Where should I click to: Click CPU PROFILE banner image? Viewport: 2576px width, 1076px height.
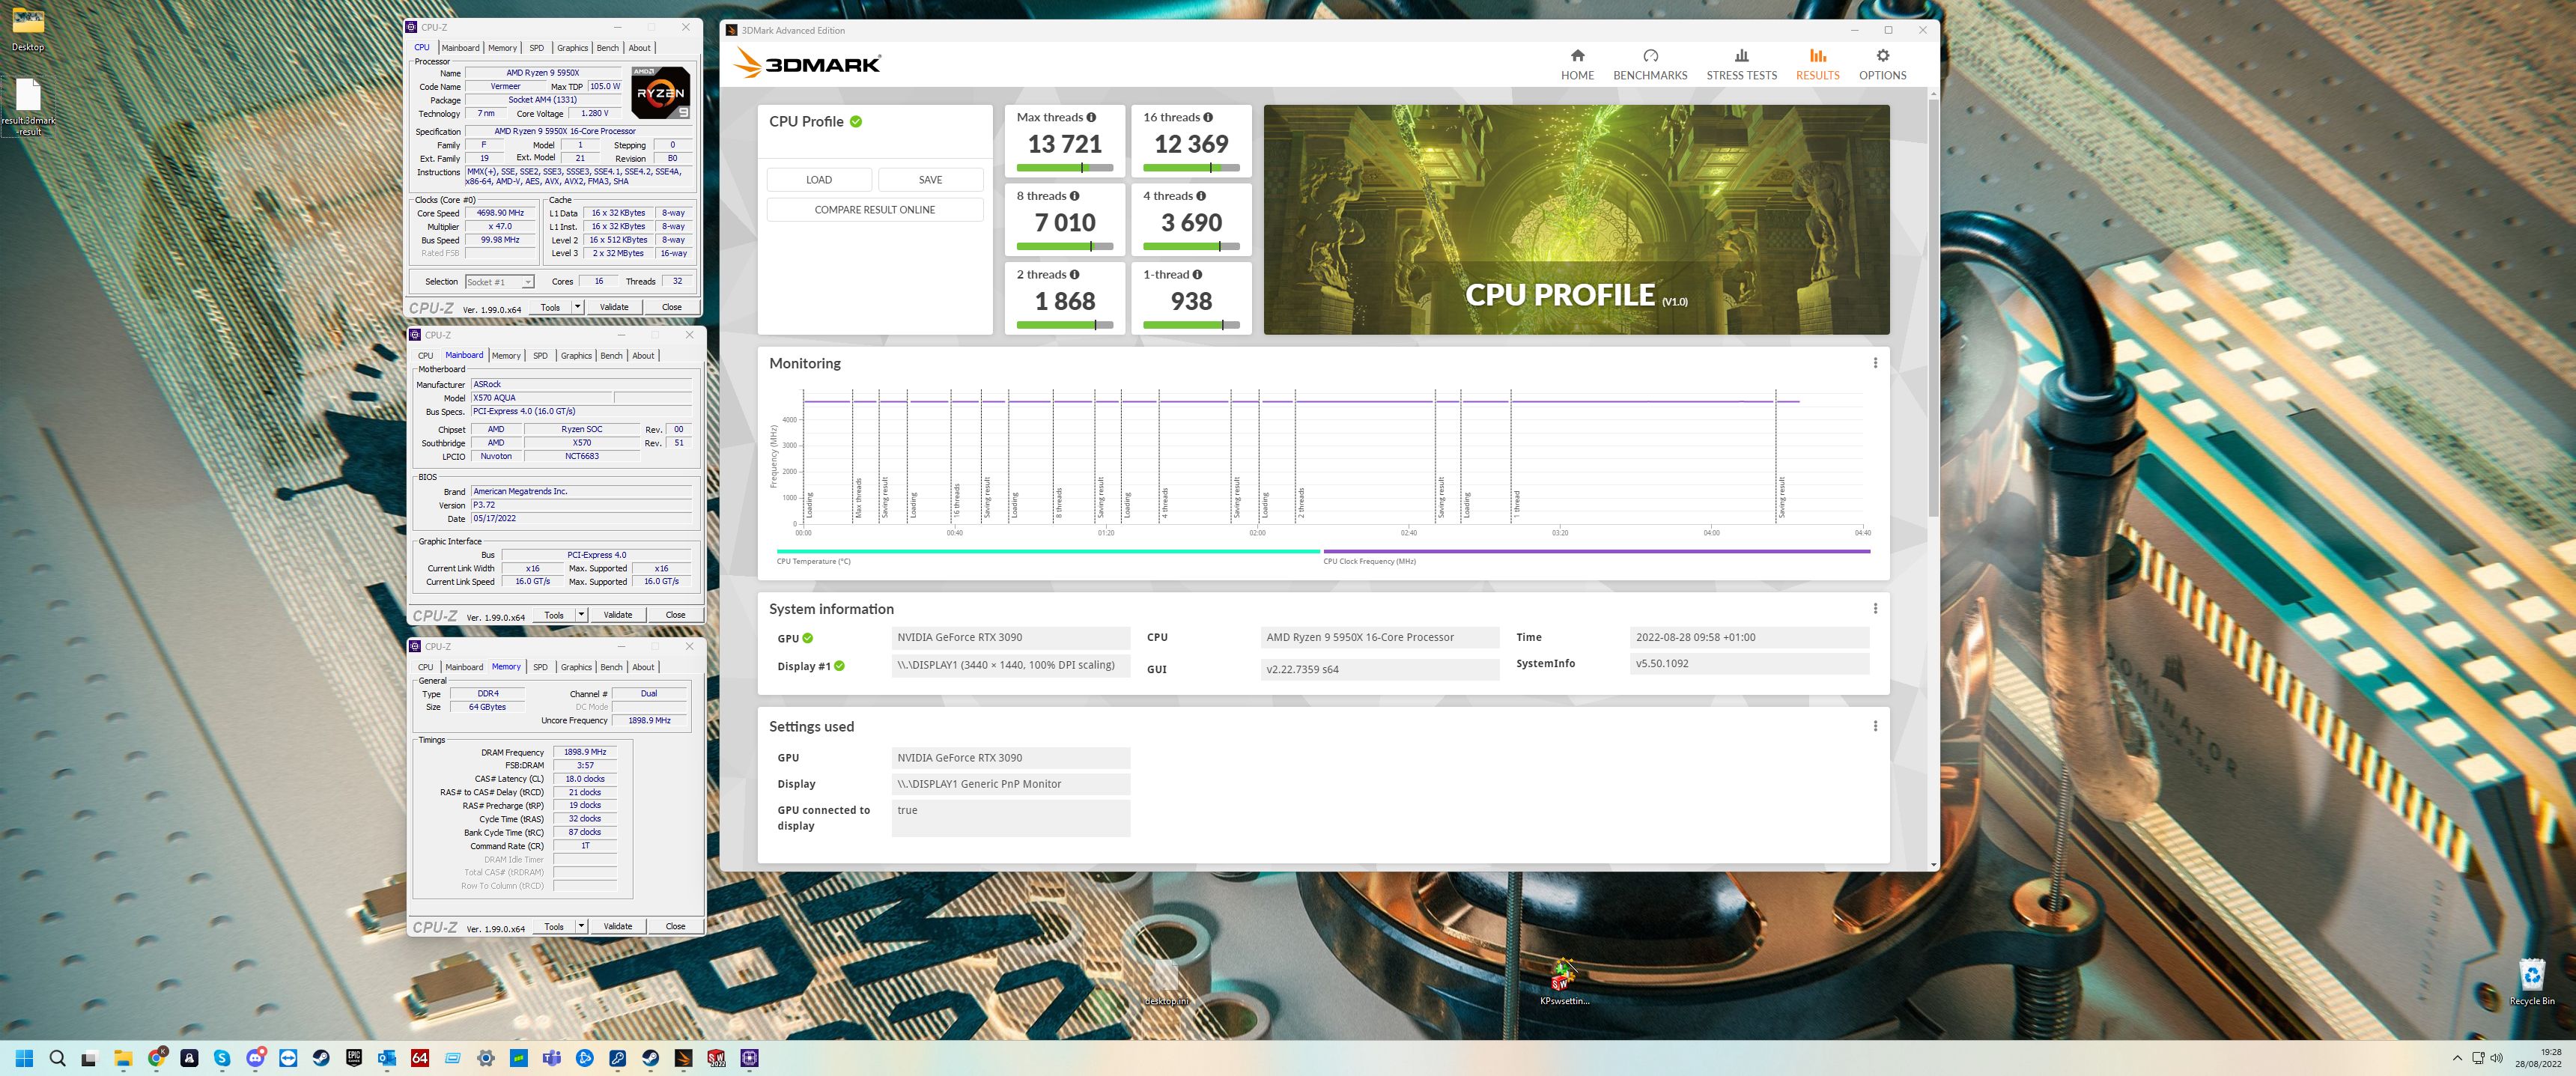pos(1576,220)
